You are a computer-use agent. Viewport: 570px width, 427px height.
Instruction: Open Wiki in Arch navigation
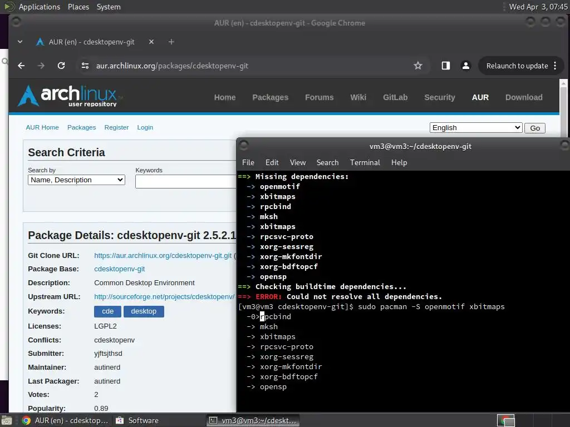coord(358,97)
